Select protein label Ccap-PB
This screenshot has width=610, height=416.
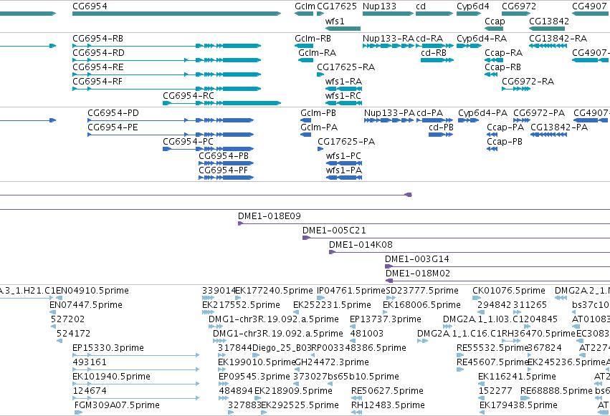click(x=505, y=142)
